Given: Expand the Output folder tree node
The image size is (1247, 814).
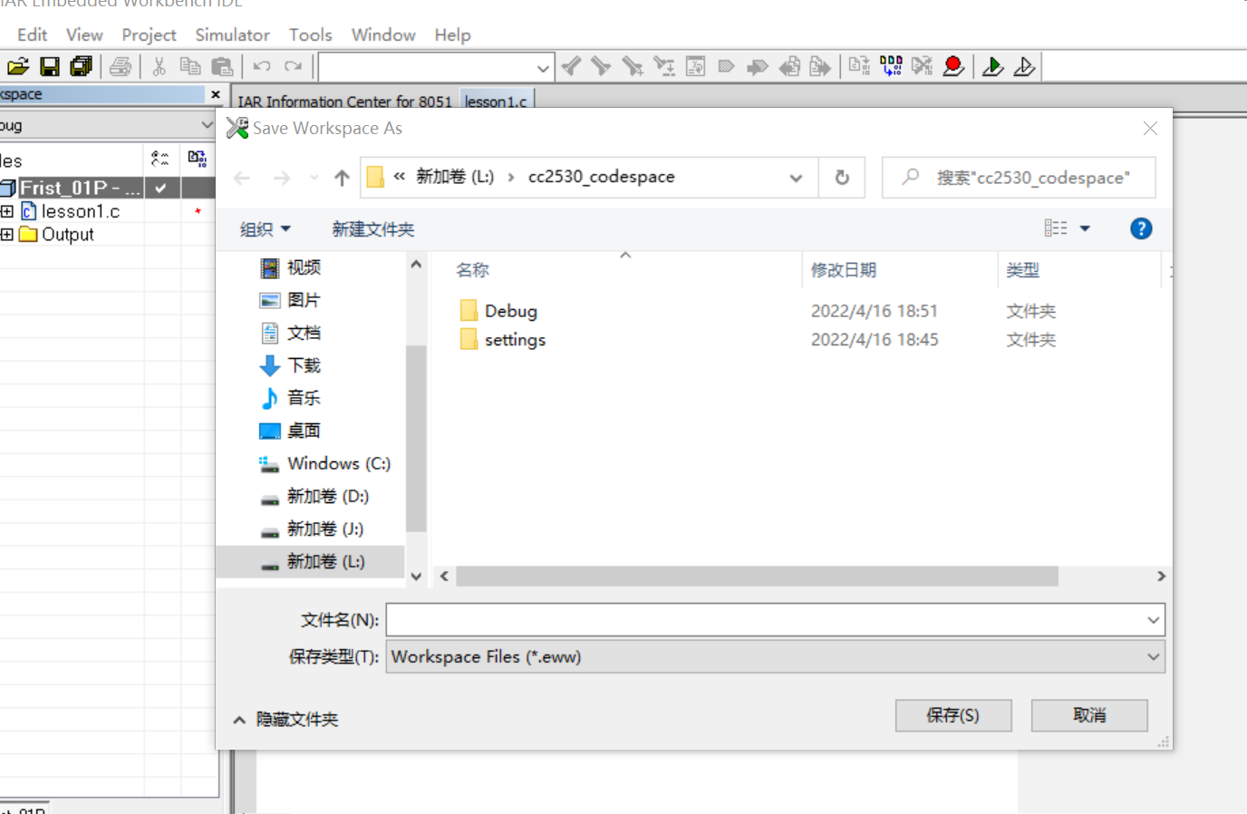Looking at the screenshot, I should pos(7,234).
